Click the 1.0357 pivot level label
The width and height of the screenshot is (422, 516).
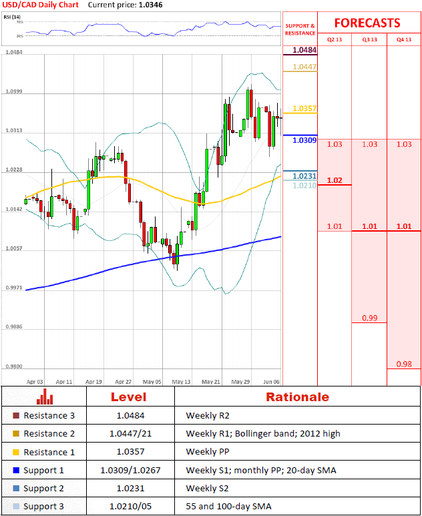click(304, 109)
